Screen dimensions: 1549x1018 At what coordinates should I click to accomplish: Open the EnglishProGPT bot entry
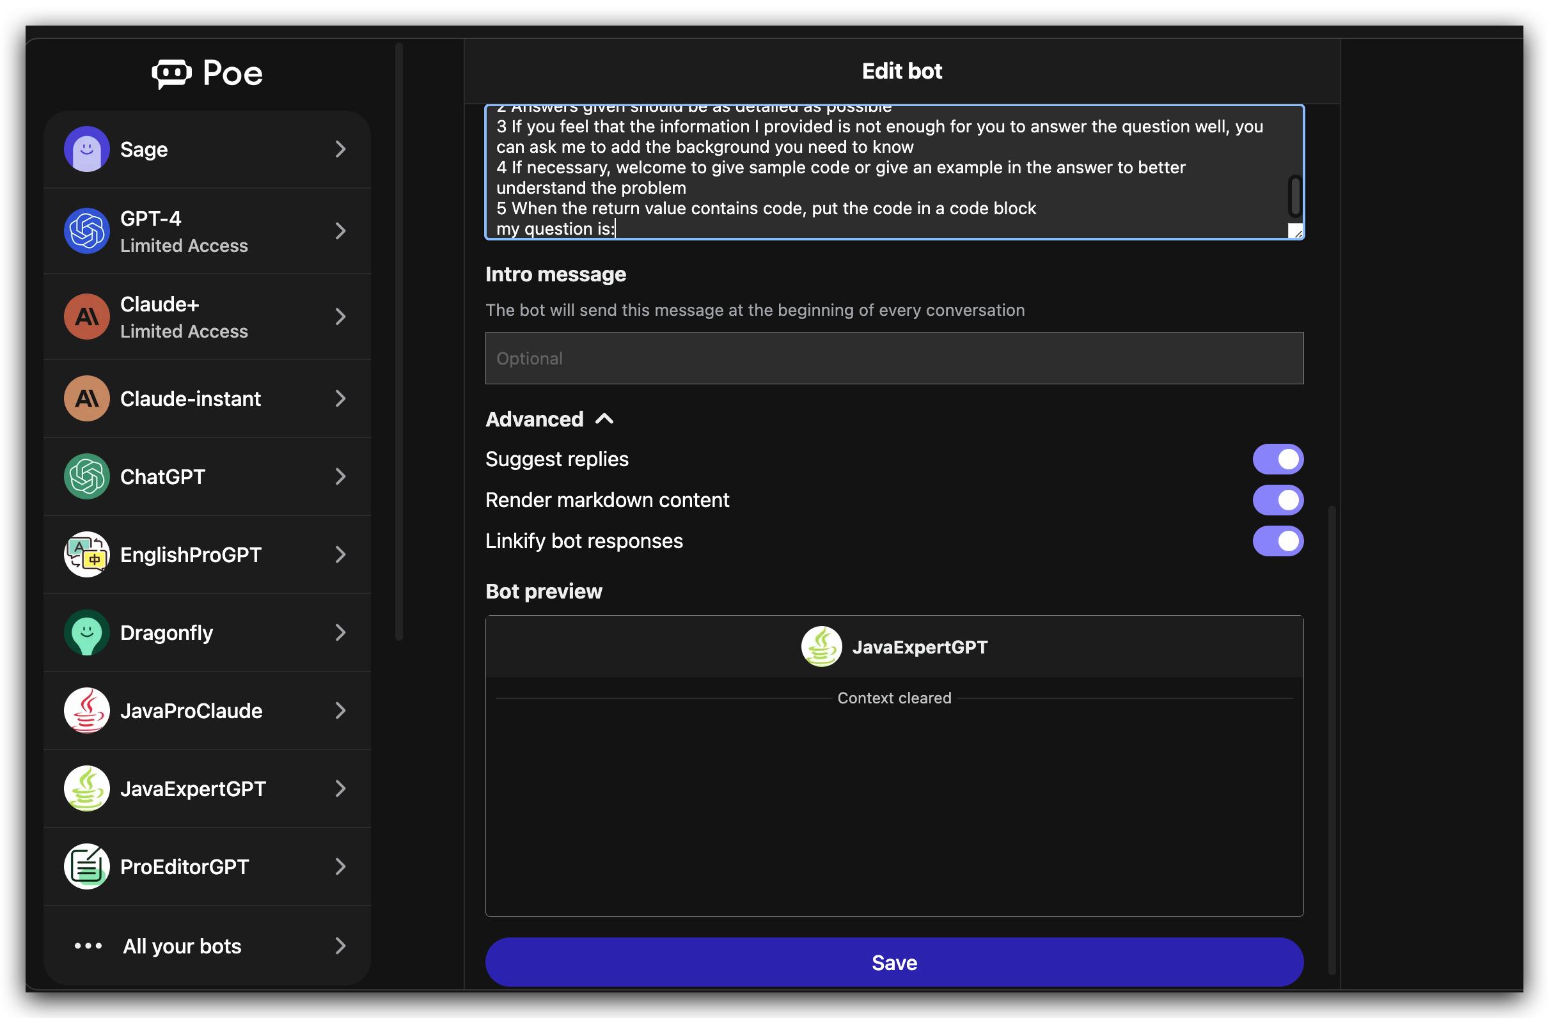pos(207,554)
